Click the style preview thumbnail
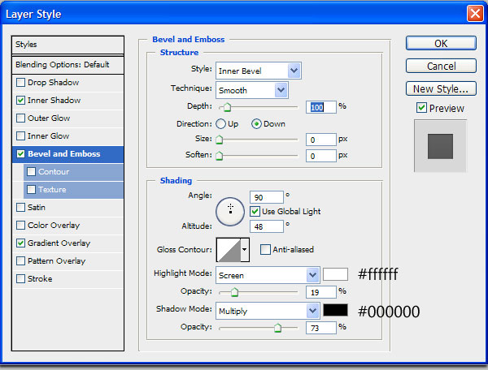488x370 pixels. (x=440, y=146)
